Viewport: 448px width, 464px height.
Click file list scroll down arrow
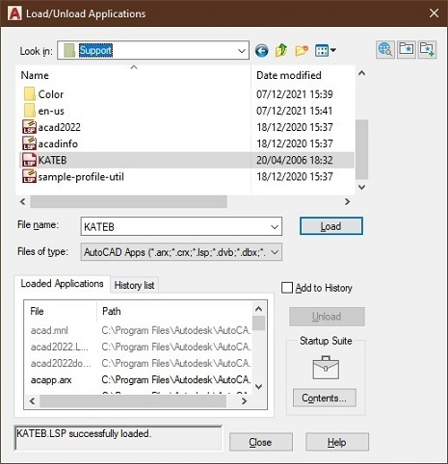pyautogui.click(x=361, y=187)
